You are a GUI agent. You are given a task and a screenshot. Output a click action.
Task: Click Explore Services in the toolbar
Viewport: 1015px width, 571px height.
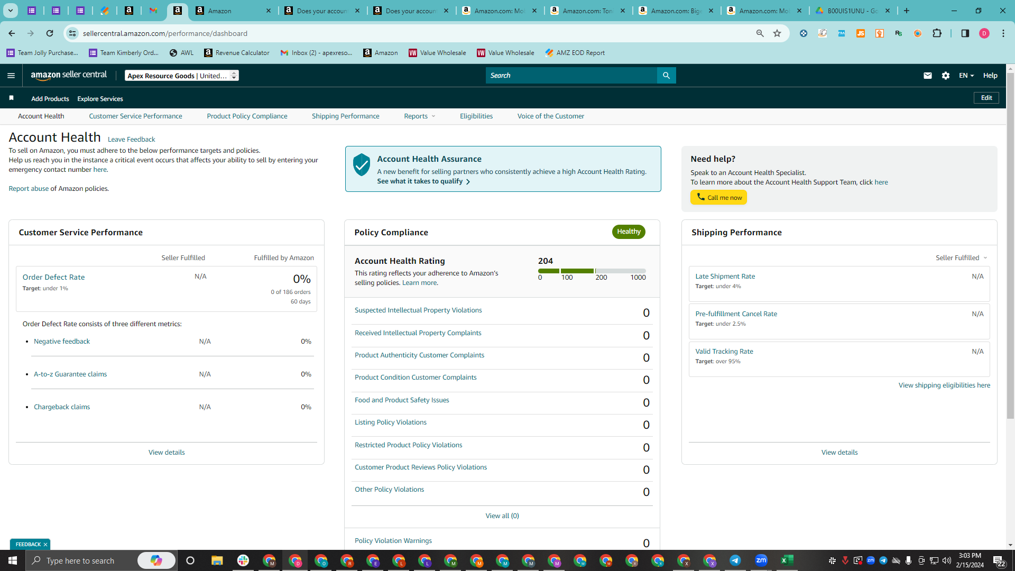pos(100,99)
